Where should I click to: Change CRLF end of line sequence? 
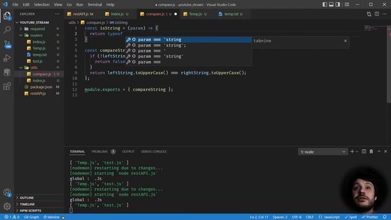[x=310, y=217]
